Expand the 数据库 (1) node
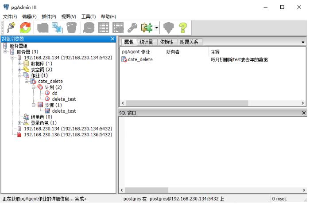310x204 pixels. [x=19, y=63]
